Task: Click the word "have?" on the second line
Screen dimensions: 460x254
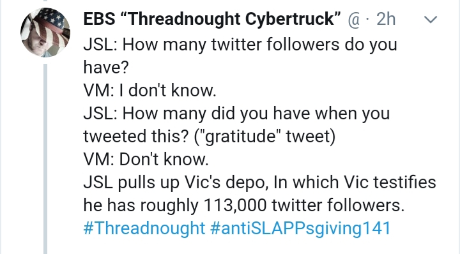Action: (106, 68)
